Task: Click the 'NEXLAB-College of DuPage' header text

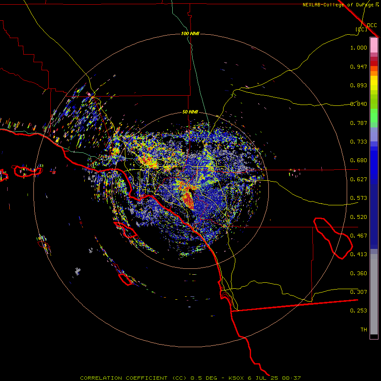Action: click(338, 5)
